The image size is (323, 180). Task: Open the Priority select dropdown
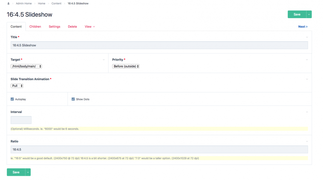[x=126, y=66]
